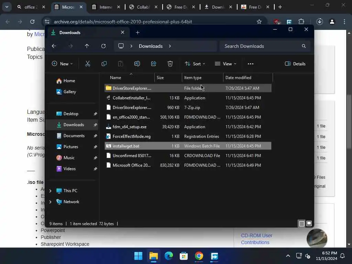Open notifications bell in taskbar
Image resolution: width=352 pixels, height=264 pixels.
click(343, 256)
